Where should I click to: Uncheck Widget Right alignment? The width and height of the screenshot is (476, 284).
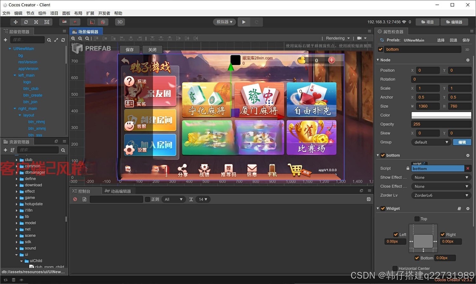[443, 235]
